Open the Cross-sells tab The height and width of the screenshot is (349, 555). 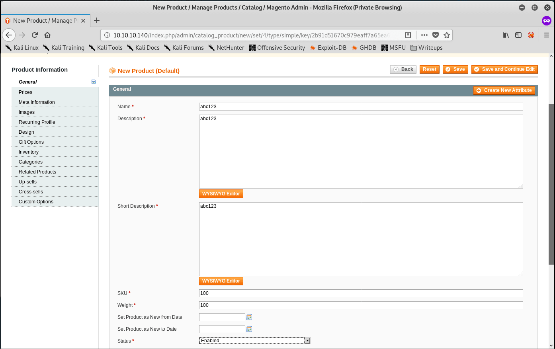coord(55,191)
